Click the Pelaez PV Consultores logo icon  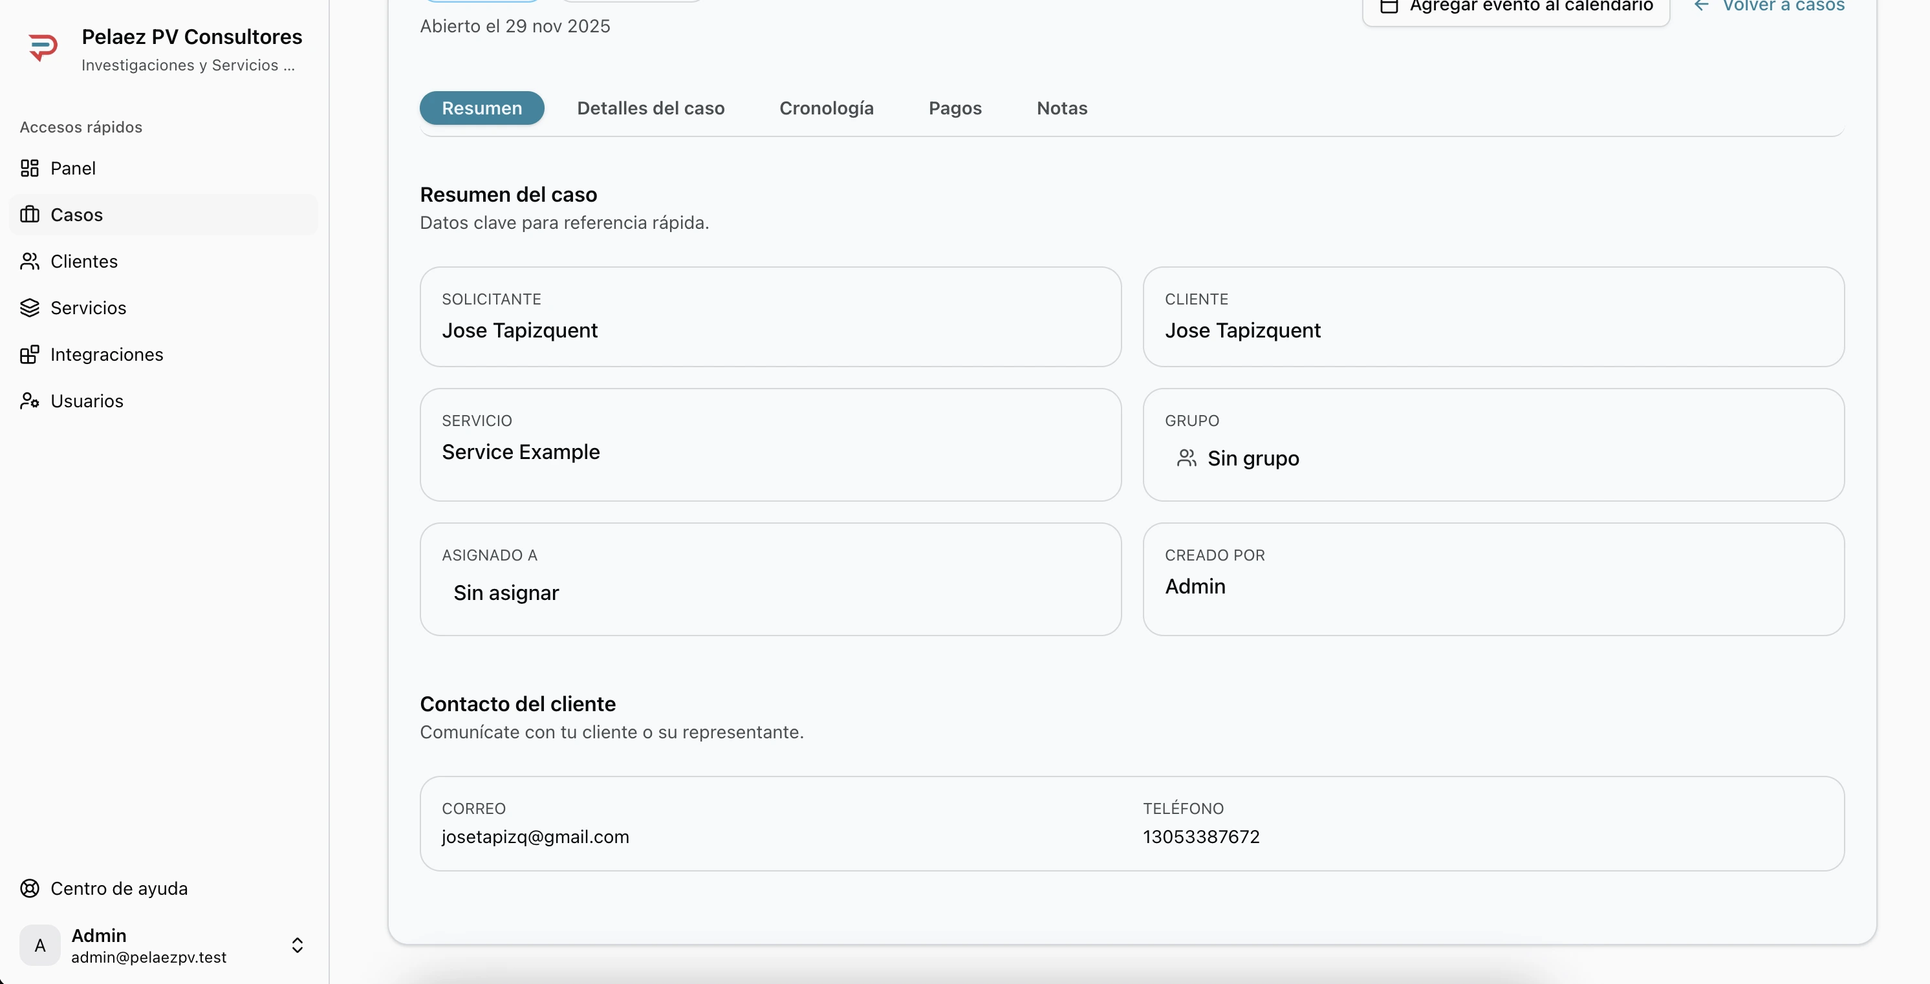click(x=43, y=48)
